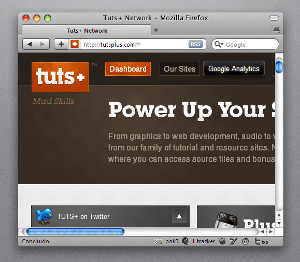Click the Greasemonkey monkey face status icon
The image size is (300, 262).
pyautogui.click(x=246, y=241)
